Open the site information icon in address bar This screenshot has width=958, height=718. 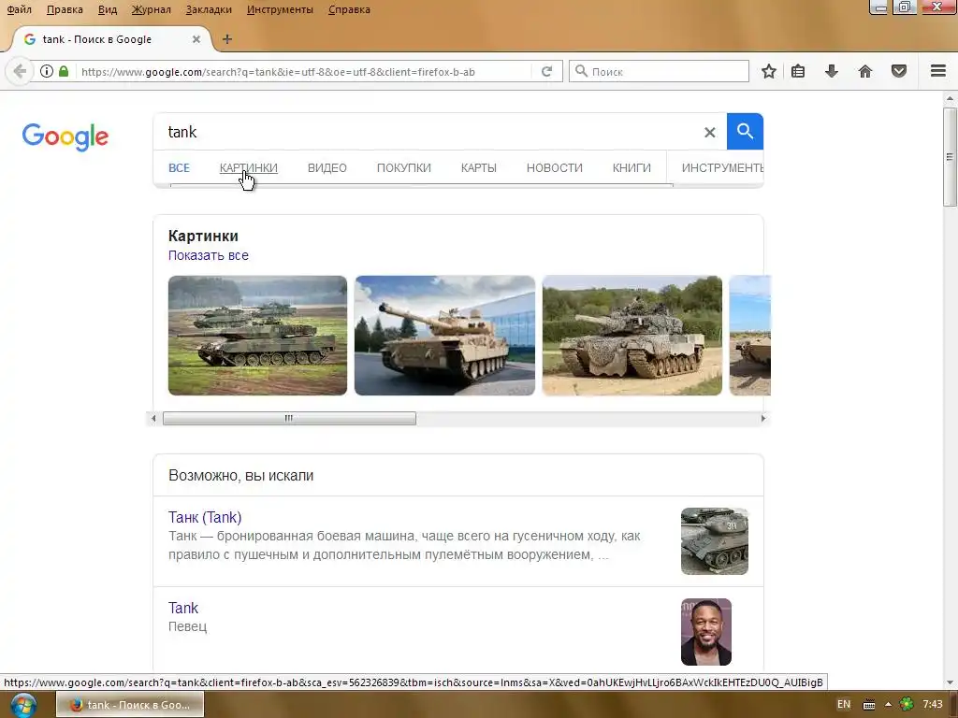pos(47,71)
